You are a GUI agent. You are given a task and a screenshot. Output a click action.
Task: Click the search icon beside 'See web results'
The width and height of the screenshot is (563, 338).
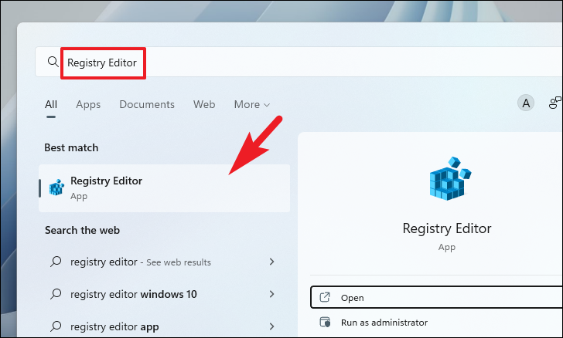click(56, 262)
